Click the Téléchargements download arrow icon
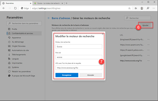Screen dimensions: 158x101 click(9, 55)
